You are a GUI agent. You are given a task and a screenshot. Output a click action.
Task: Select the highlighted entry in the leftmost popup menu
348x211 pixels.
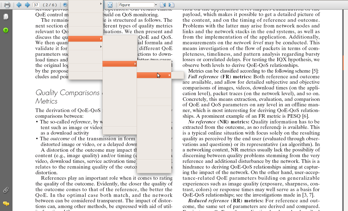(x=85, y=39)
